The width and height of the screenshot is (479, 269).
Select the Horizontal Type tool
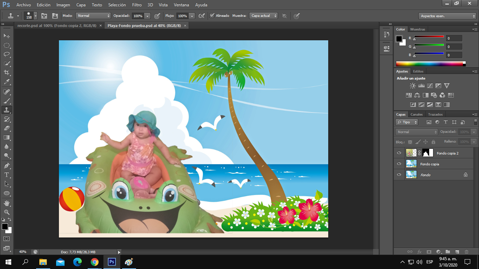(x=7, y=174)
